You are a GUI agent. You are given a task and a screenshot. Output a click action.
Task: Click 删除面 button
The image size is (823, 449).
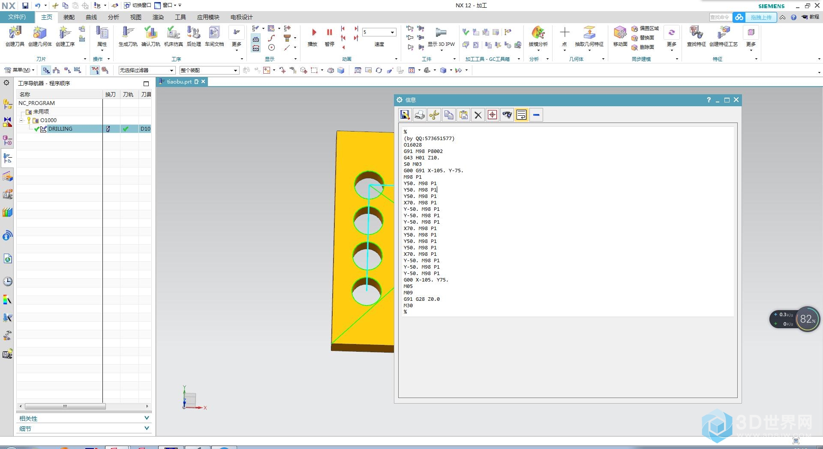(643, 48)
